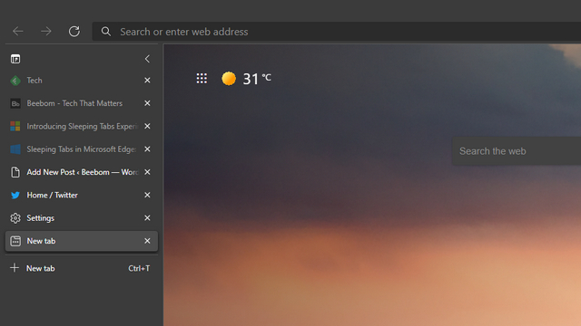
Task: Go back with the back arrow
Action: coord(18,32)
